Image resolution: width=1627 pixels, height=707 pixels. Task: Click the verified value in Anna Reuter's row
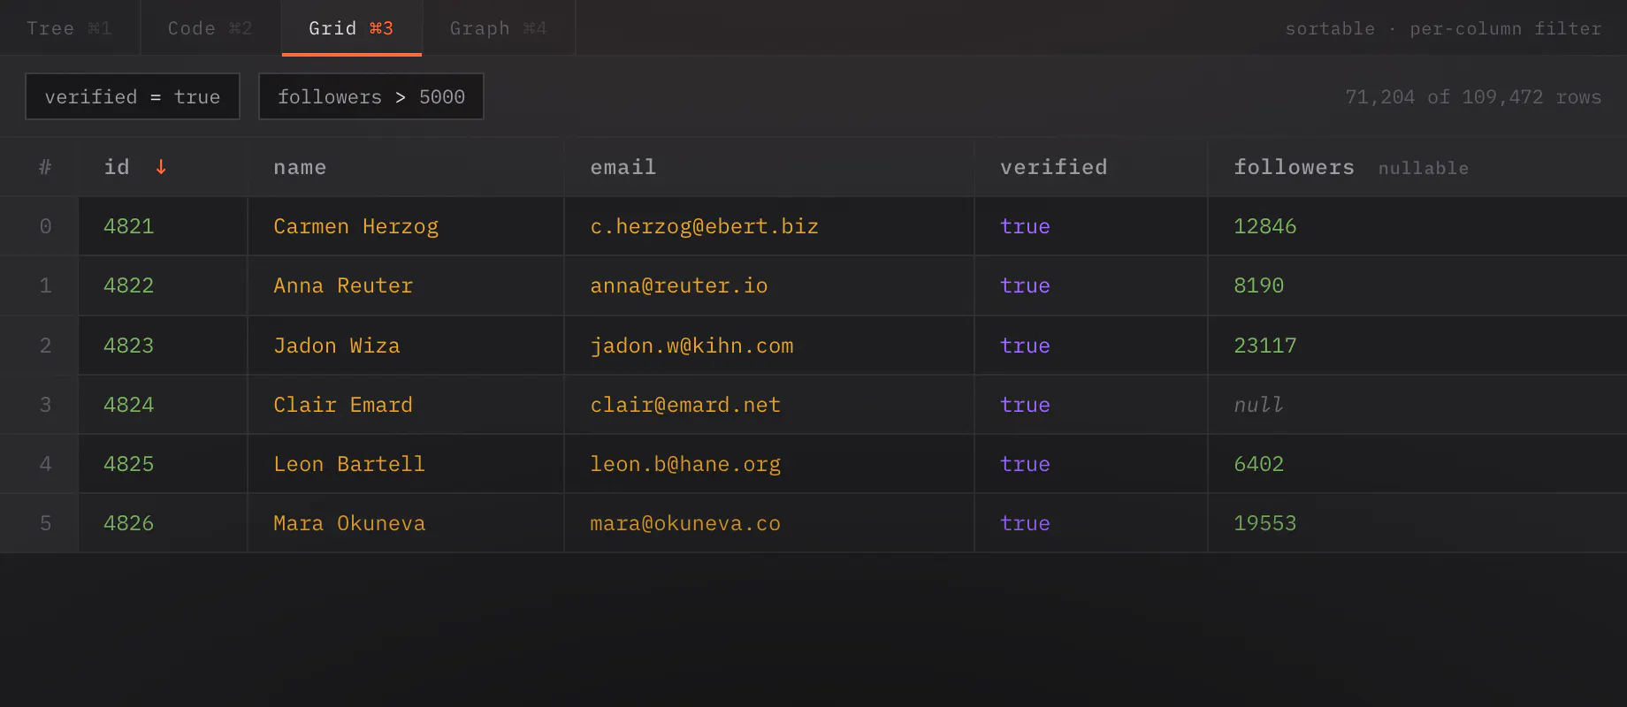click(x=1025, y=285)
